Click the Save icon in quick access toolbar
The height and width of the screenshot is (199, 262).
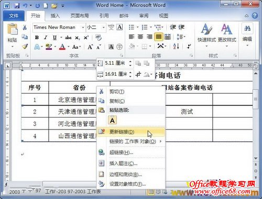[17, 6]
